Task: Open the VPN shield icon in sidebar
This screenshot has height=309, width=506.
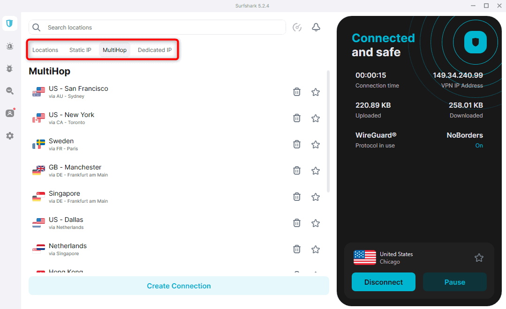Action: (10, 23)
